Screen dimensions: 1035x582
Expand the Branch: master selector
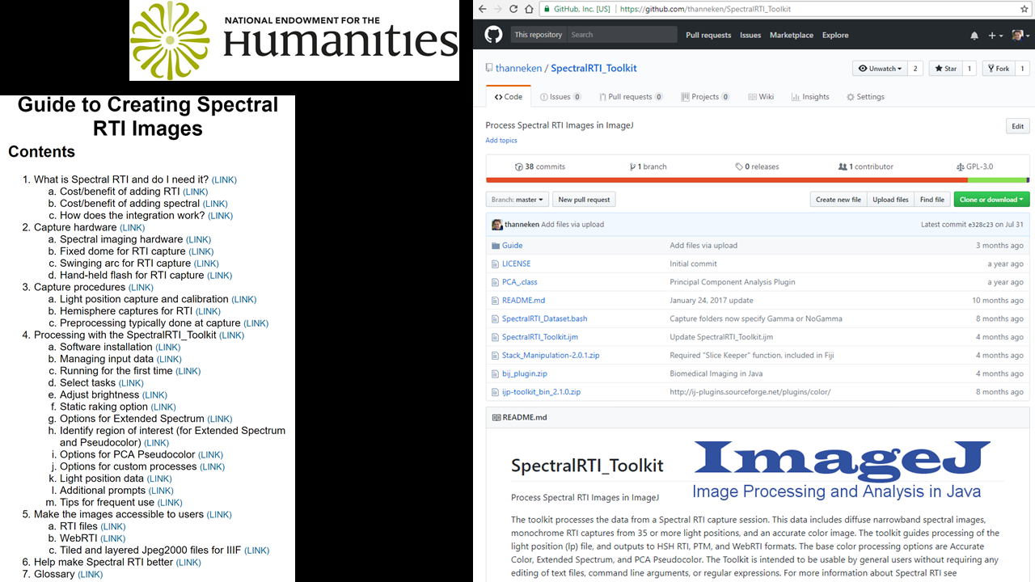[x=517, y=200]
